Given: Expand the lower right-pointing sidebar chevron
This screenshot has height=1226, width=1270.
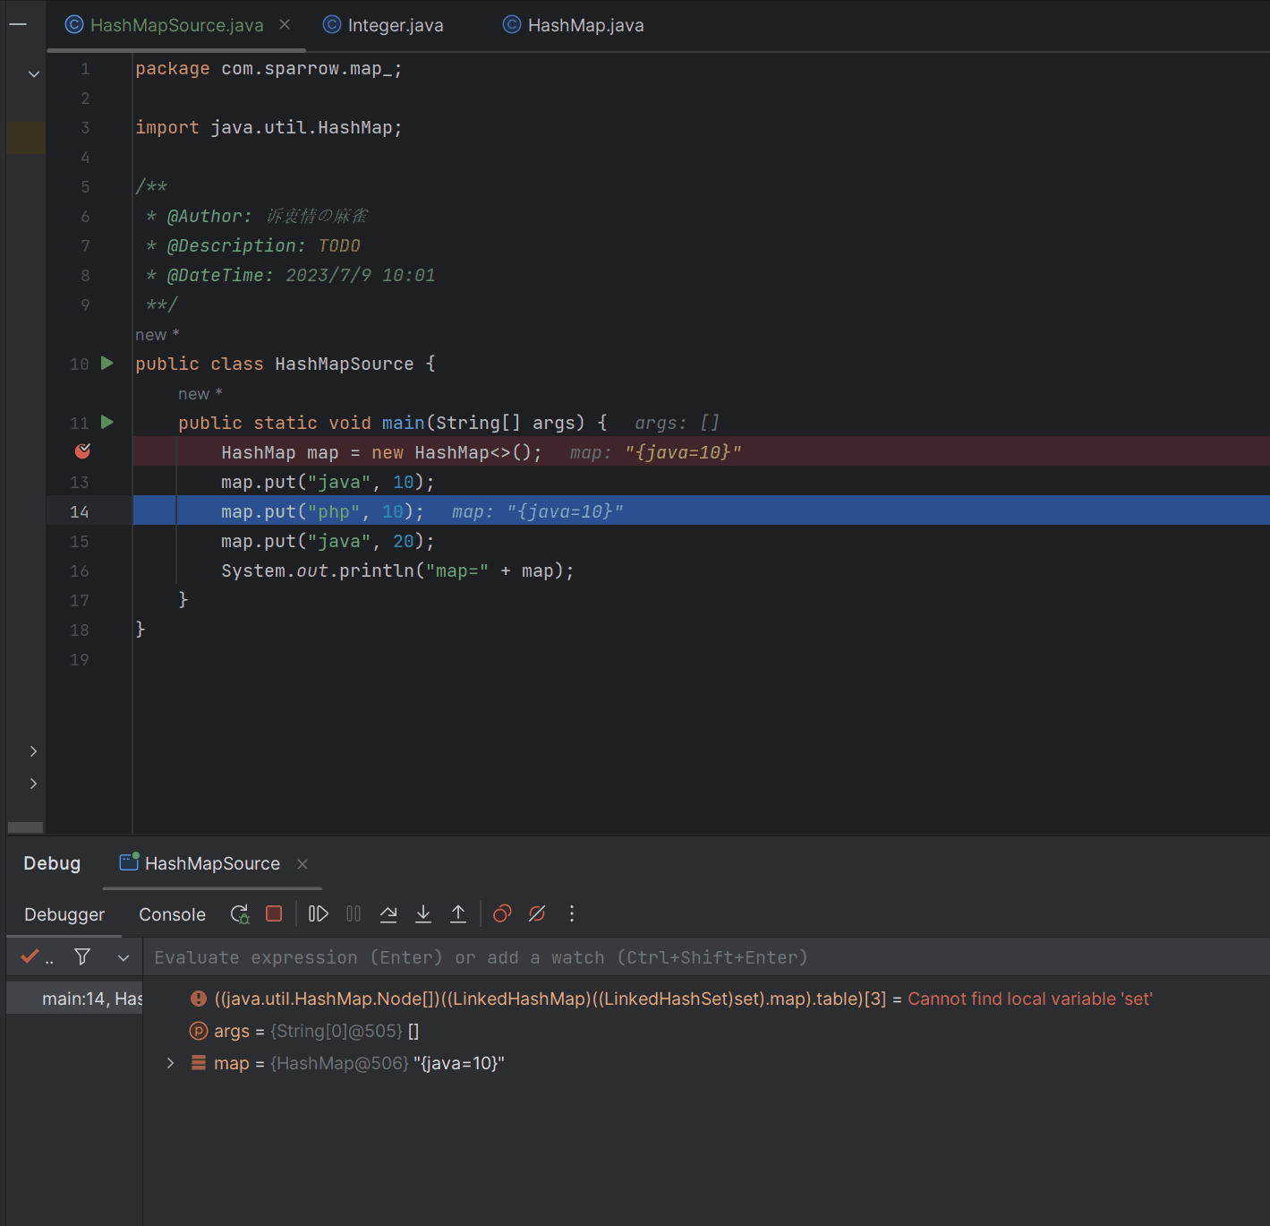Looking at the screenshot, I should coord(33,784).
